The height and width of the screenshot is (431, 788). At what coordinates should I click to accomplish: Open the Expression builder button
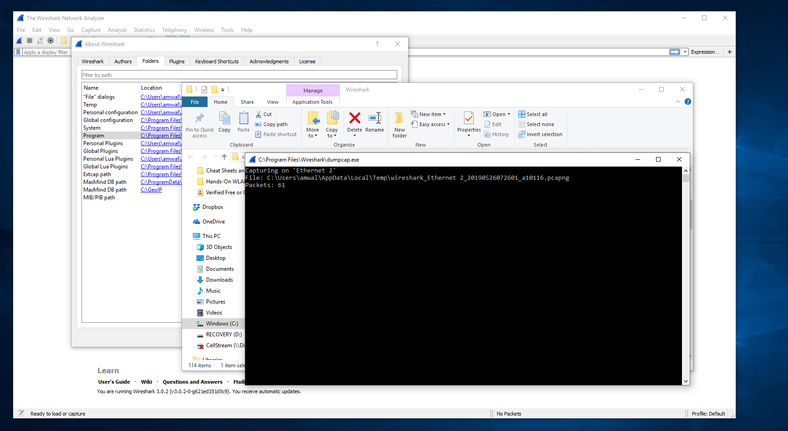[705, 51]
